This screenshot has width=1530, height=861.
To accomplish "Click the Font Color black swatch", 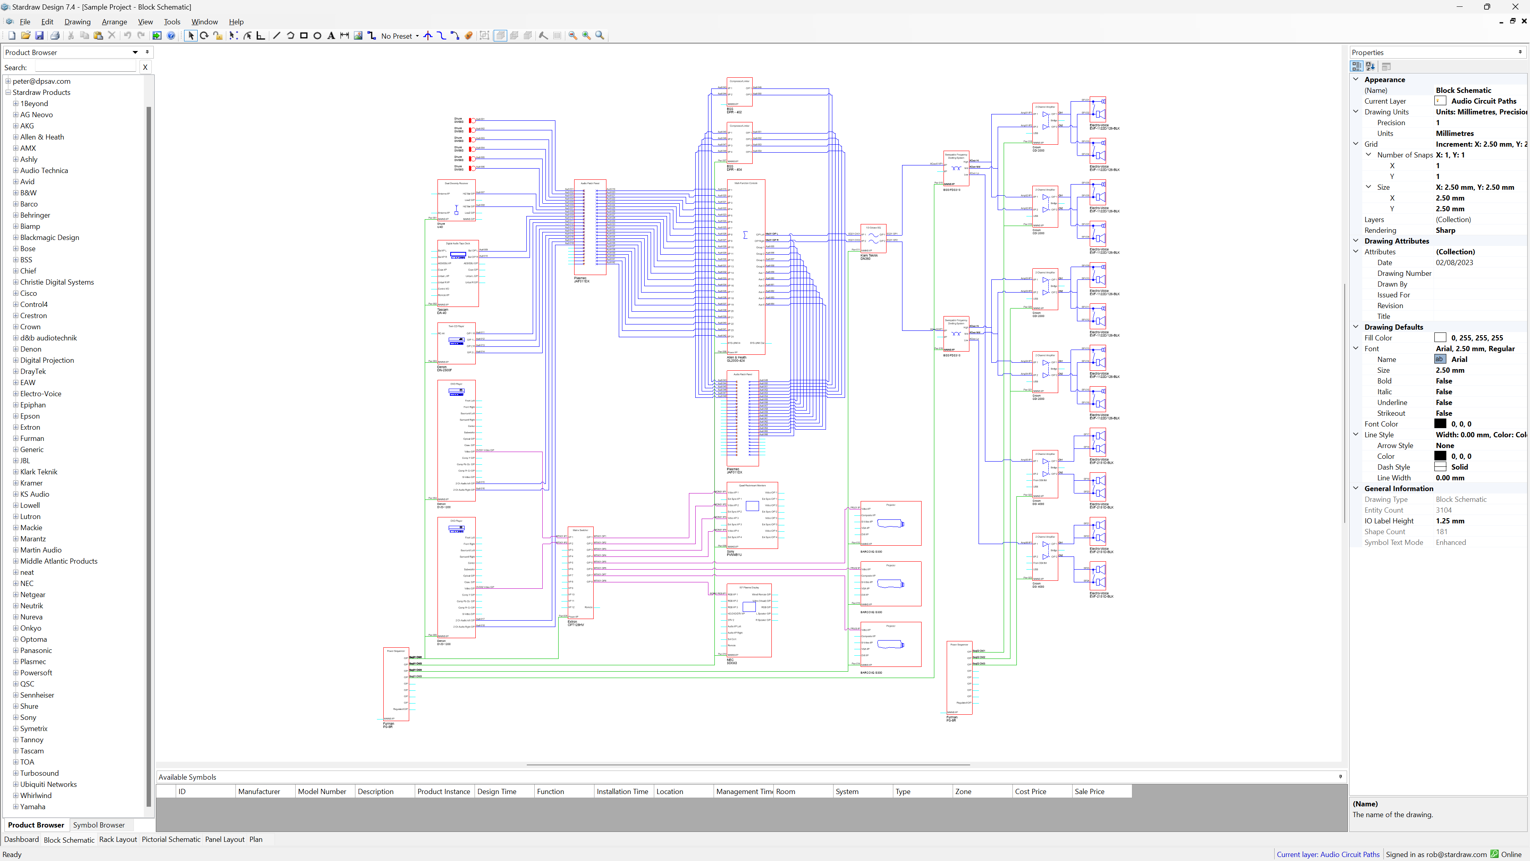I will pos(1440,424).
